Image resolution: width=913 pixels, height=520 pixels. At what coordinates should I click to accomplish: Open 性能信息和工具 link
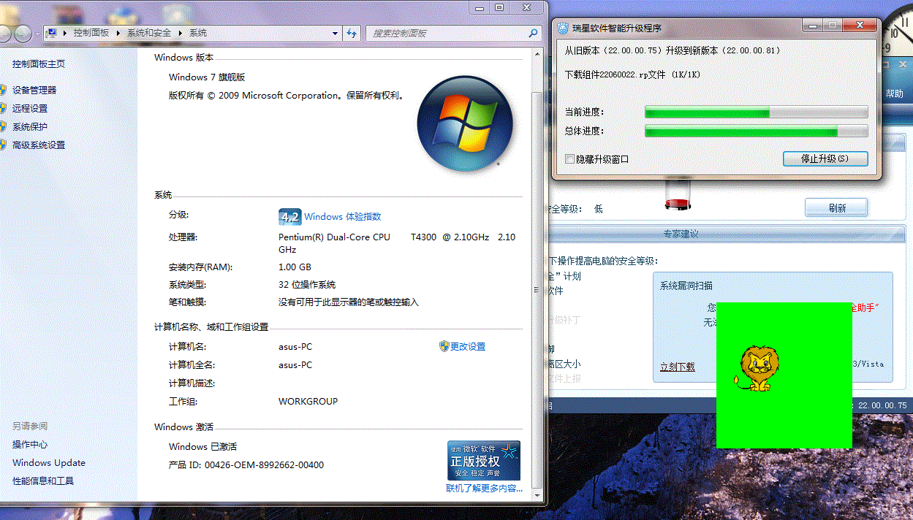[x=43, y=481]
